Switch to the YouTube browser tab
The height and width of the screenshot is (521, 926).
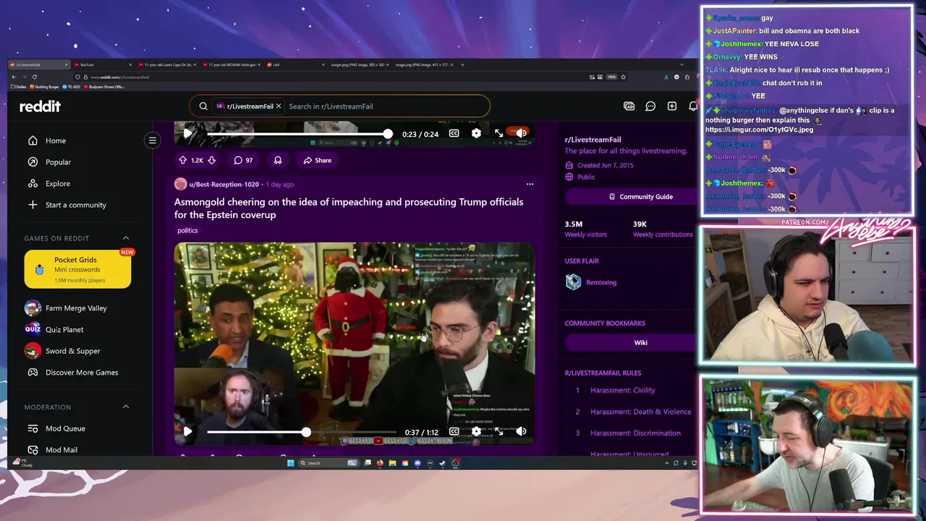coord(104,65)
